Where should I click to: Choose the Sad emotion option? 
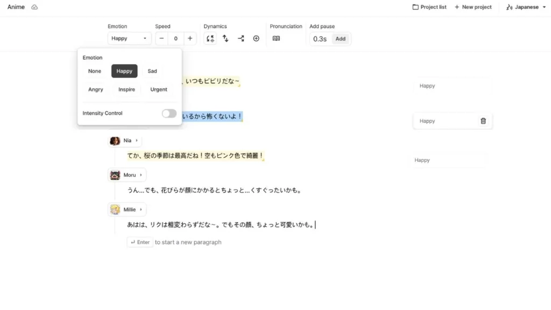152,71
